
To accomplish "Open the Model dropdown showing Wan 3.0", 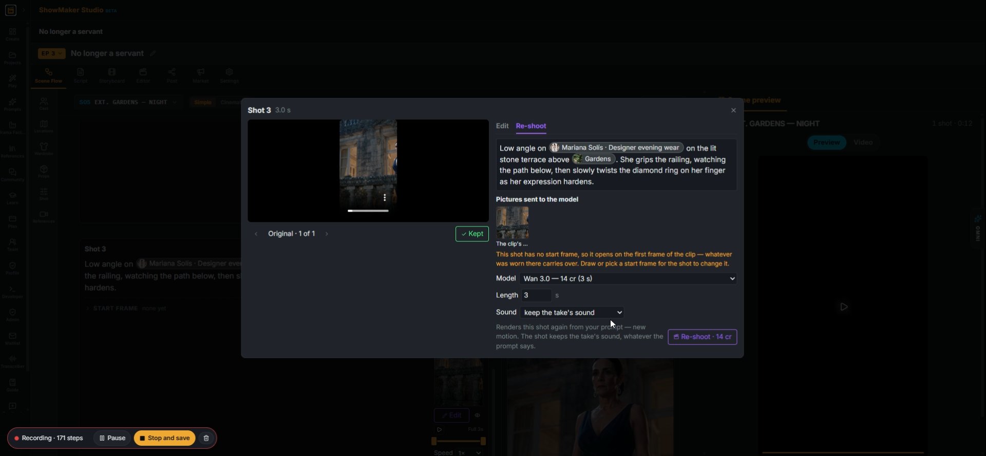I will tap(628, 278).
